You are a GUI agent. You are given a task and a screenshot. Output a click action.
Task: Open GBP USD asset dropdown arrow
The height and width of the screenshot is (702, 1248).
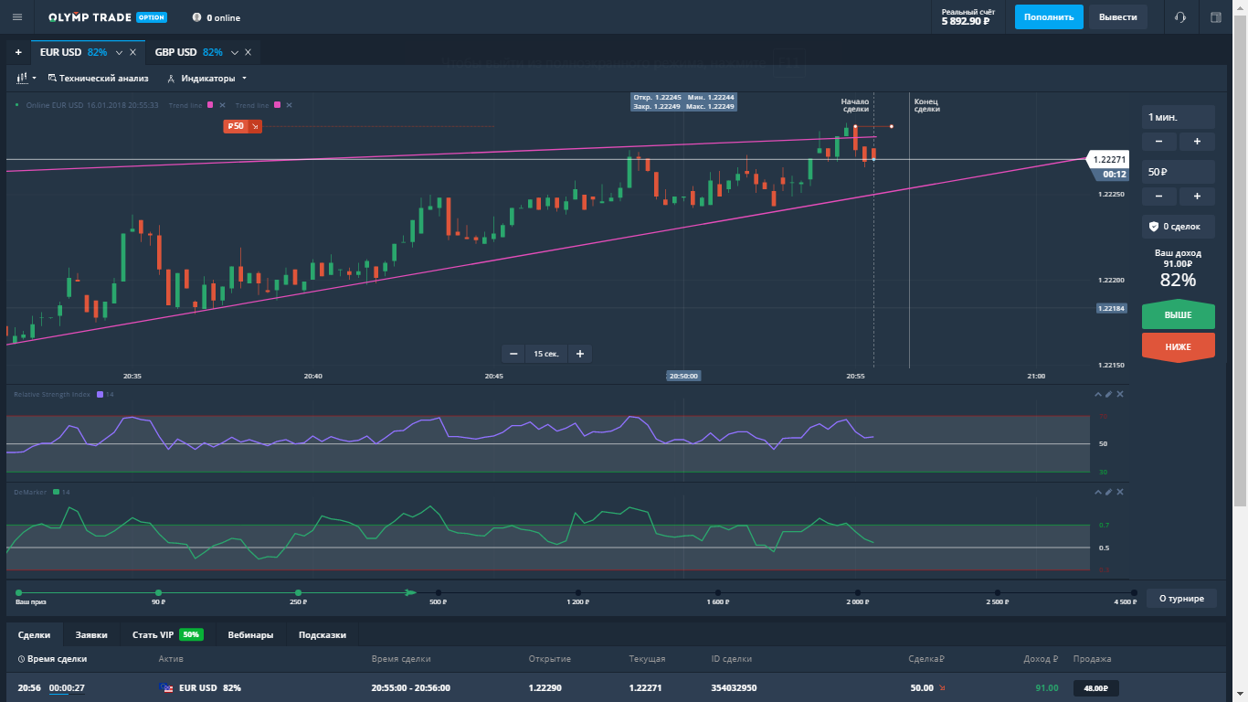234,52
